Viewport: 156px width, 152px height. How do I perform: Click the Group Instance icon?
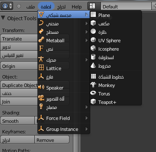pos(41,129)
